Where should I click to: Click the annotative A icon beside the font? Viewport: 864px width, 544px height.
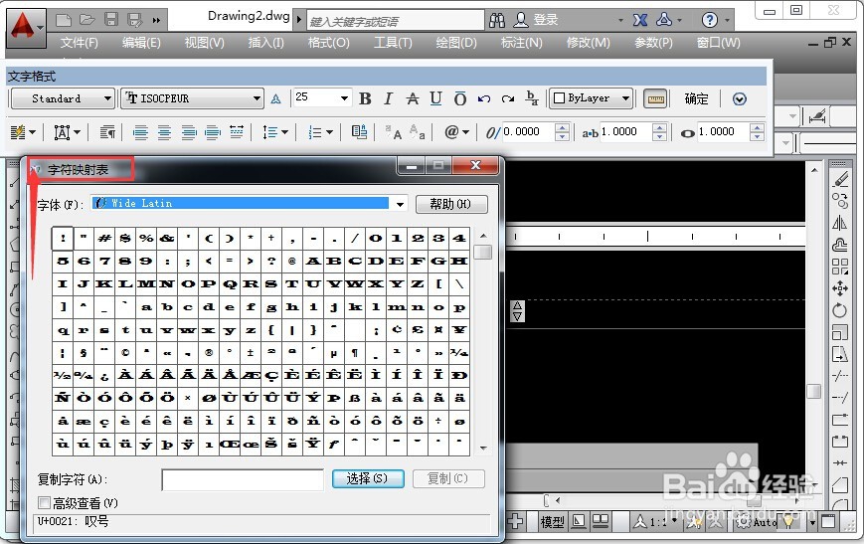pyautogui.click(x=275, y=99)
